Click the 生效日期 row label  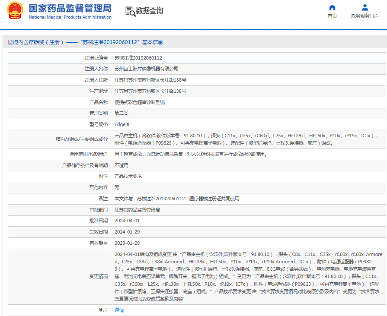click(x=99, y=232)
